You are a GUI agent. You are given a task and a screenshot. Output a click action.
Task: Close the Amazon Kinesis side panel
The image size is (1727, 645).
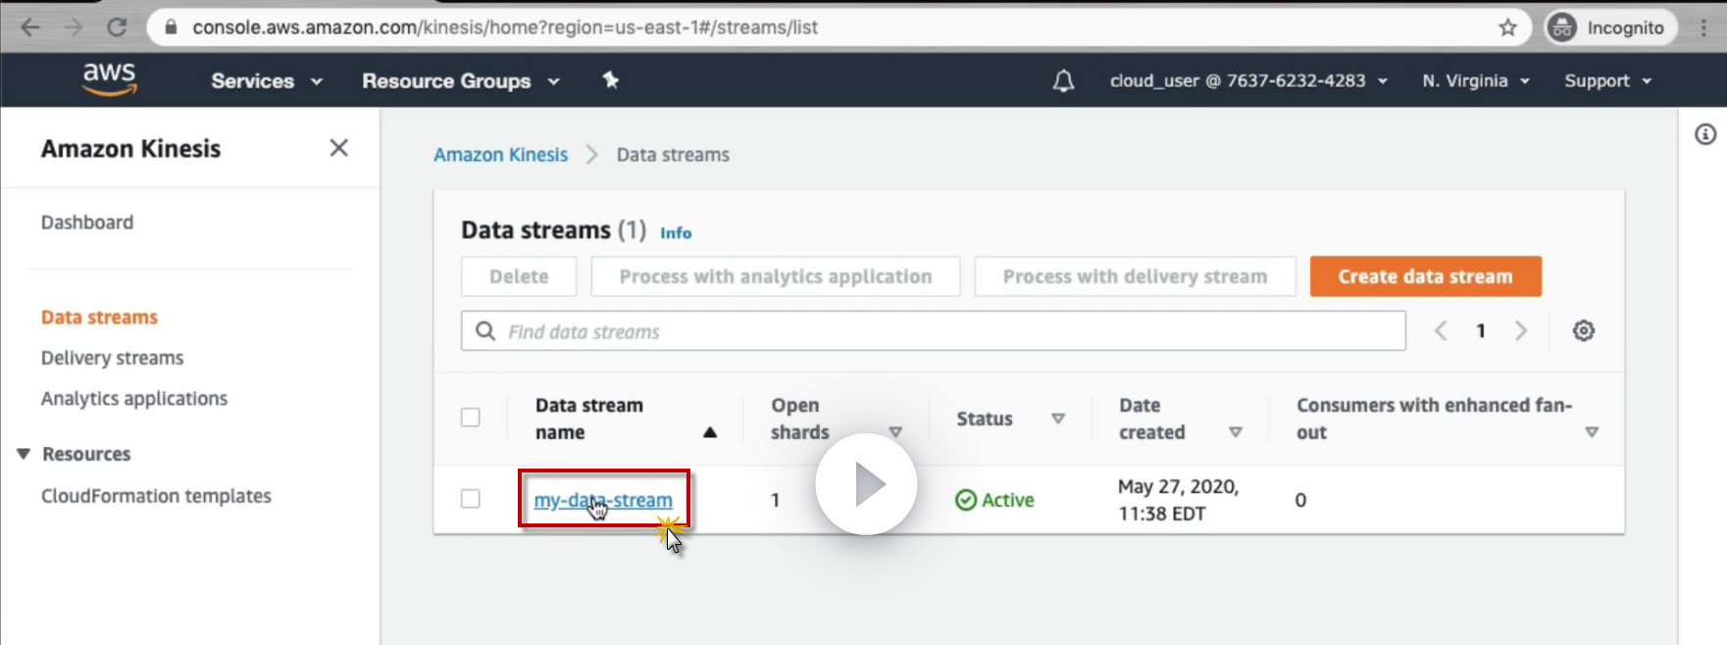click(339, 148)
